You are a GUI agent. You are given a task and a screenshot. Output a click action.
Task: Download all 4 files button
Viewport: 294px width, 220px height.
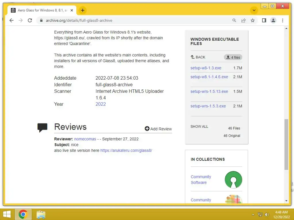pos(233,57)
